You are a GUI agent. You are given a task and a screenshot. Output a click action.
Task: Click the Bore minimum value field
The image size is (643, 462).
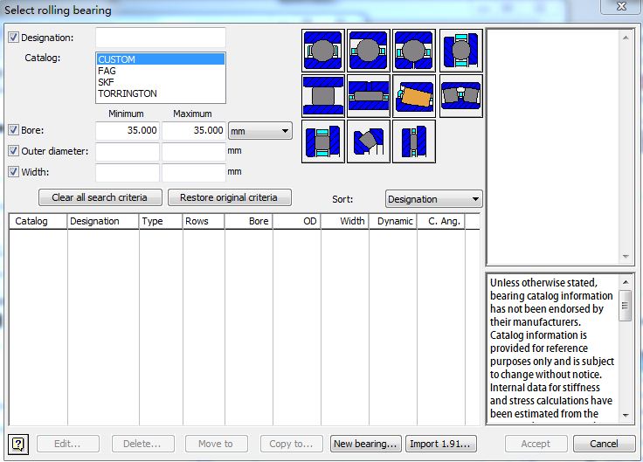(x=128, y=131)
